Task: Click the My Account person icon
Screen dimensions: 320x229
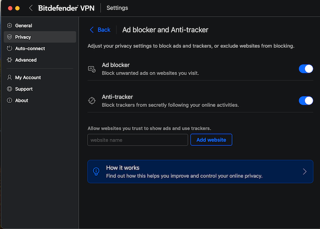Action: click(x=9, y=77)
